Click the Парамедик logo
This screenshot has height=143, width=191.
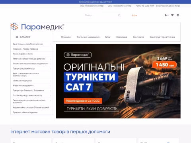(x=37, y=27)
